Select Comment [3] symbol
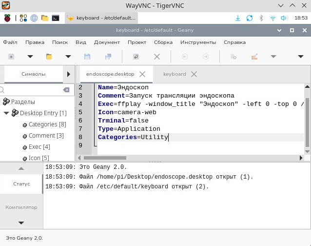This screenshot has height=246, width=311. (x=46, y=136)
